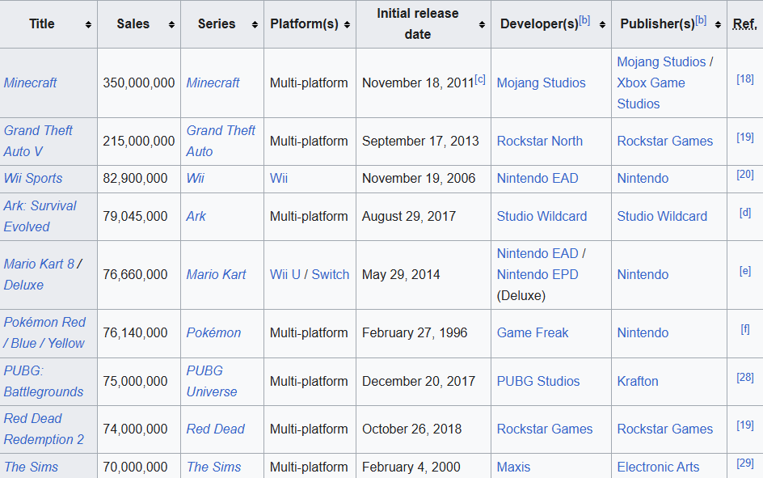Image resolution: width=763 pixels, height=478 pixels.
Task: Open The Sims series link
Action: point(214,467)
